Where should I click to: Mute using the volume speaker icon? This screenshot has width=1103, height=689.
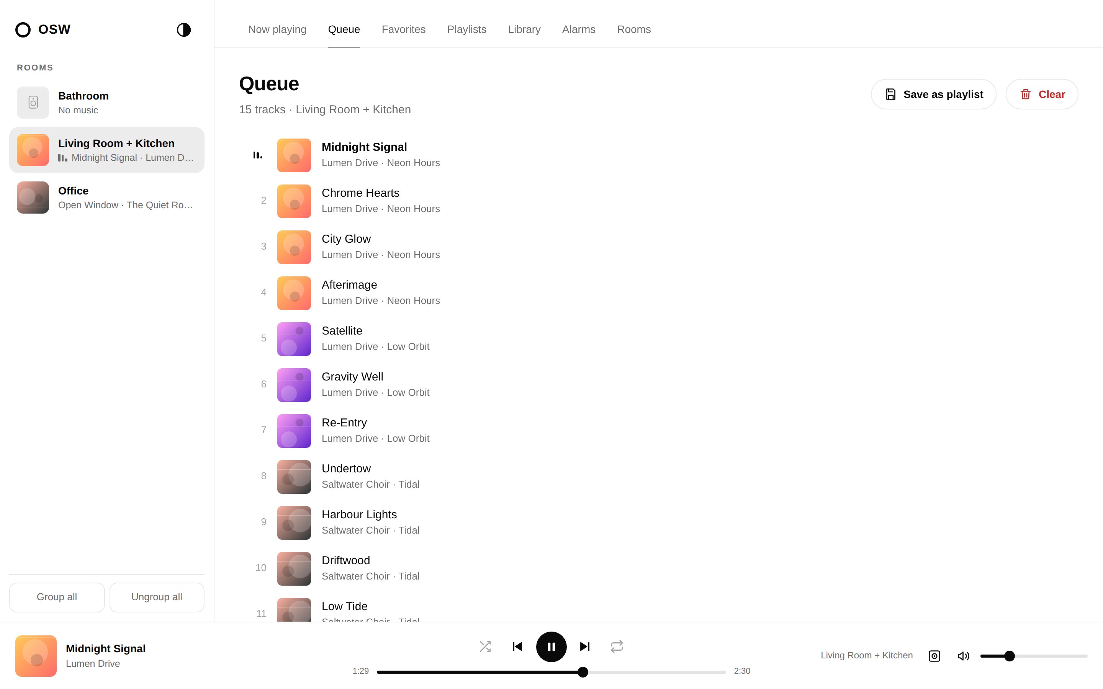point(963,656)
